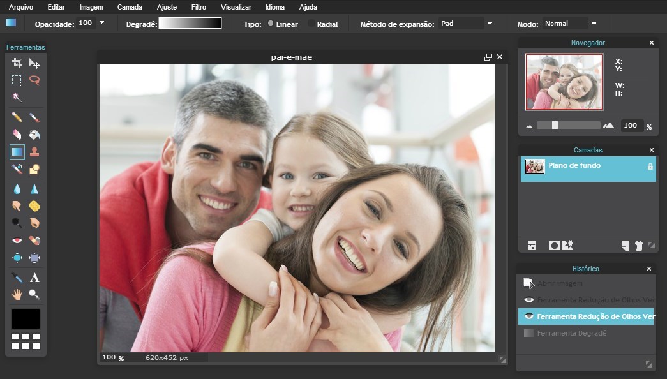Image resolution: width=667 pixels, height=379 pixels.
Task: Open the Modo Normal dropdown
Action: 594,24
